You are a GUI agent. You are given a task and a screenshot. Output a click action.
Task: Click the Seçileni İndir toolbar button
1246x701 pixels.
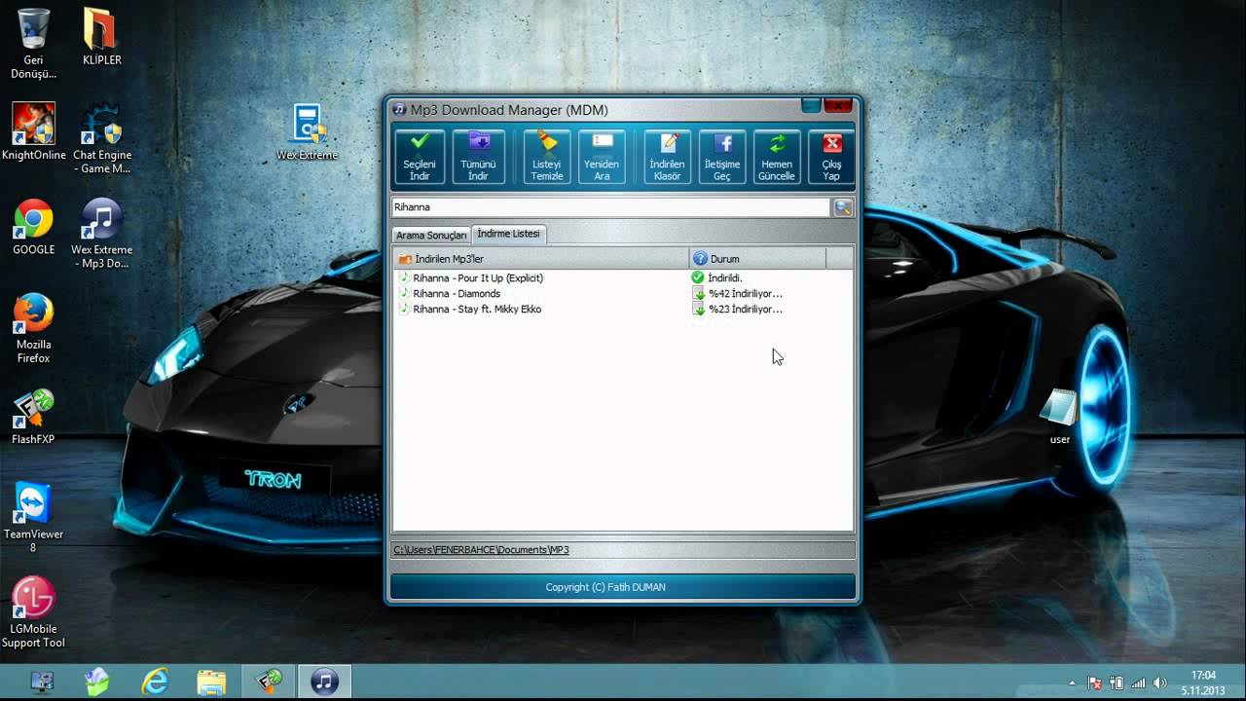point(420,157)
